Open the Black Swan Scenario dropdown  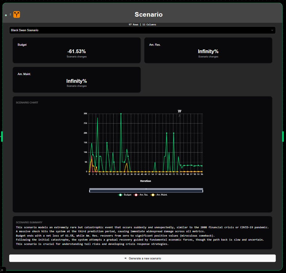(x=142, y=30)
